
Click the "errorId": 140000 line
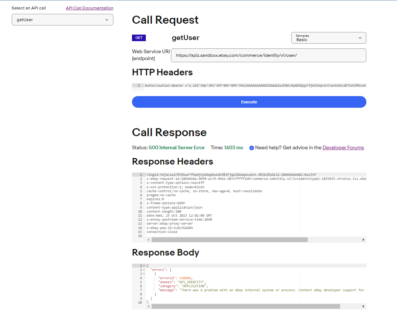pos(175,278)
